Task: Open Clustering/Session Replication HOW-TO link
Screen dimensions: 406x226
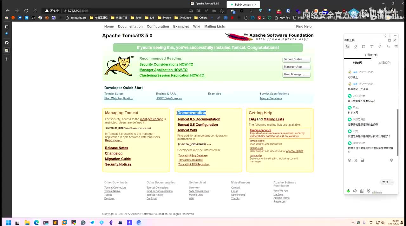Action: point(172,75)
